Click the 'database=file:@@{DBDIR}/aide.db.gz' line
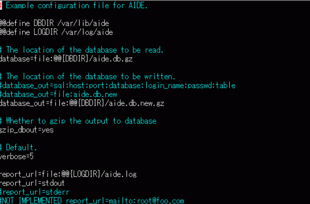The width and height of the screenshot is (310, 204). [x=66, y=59]
